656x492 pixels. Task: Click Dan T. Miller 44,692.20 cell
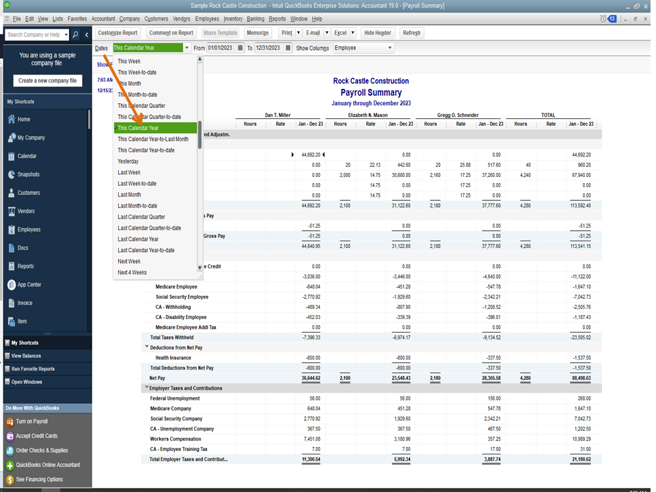point(311,155)
